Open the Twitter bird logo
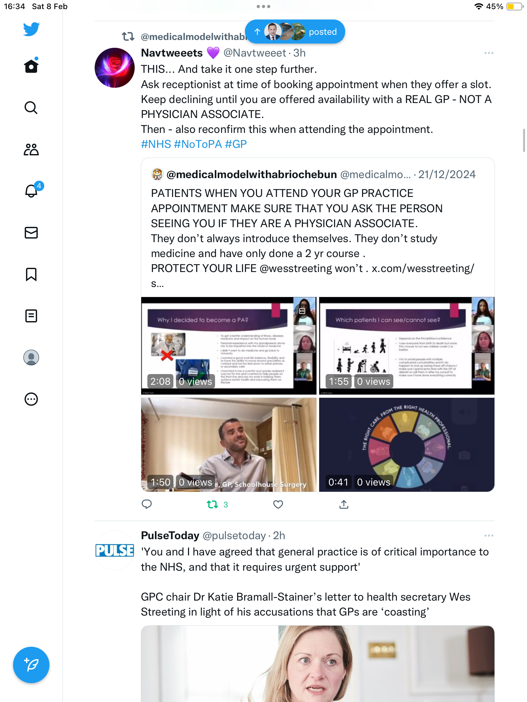Screen dimensions: 527x702 point(31,29)
